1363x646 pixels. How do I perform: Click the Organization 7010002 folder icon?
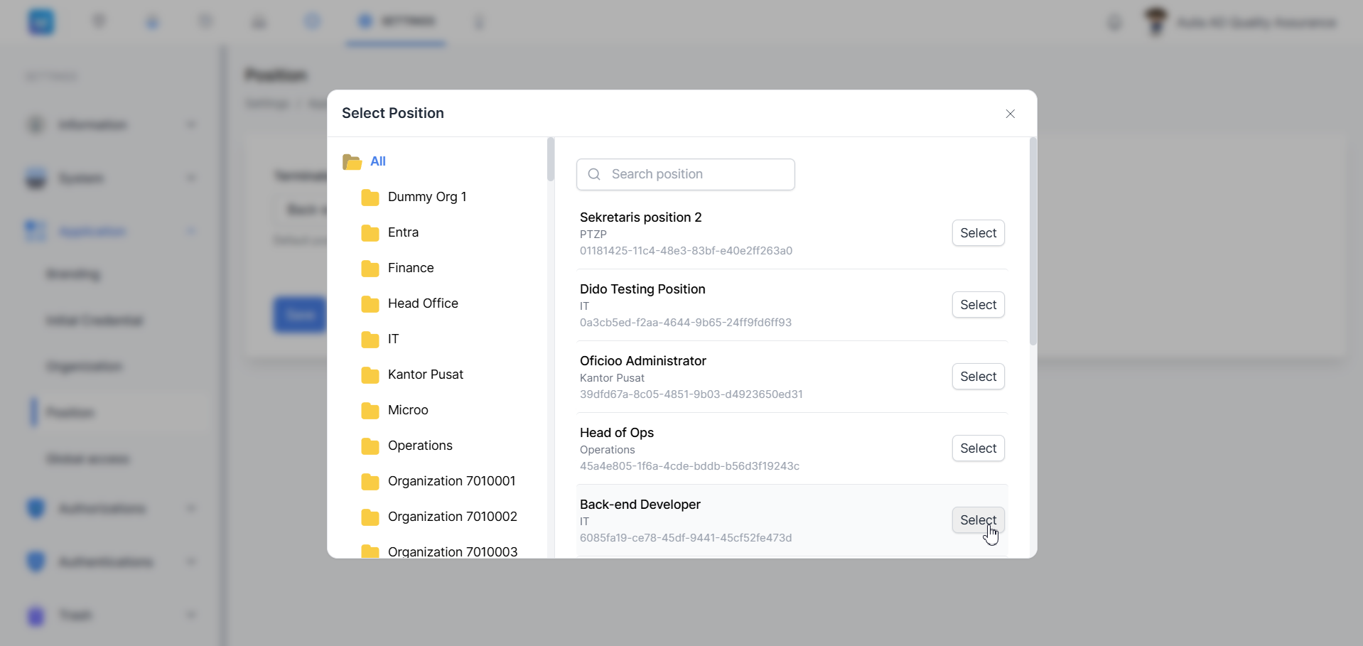click(x=370, y=517)
